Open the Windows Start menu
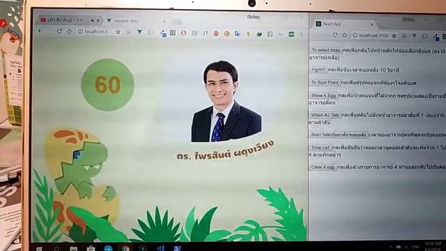This screenshot has width=446, height=251. (x=39, y=249)
